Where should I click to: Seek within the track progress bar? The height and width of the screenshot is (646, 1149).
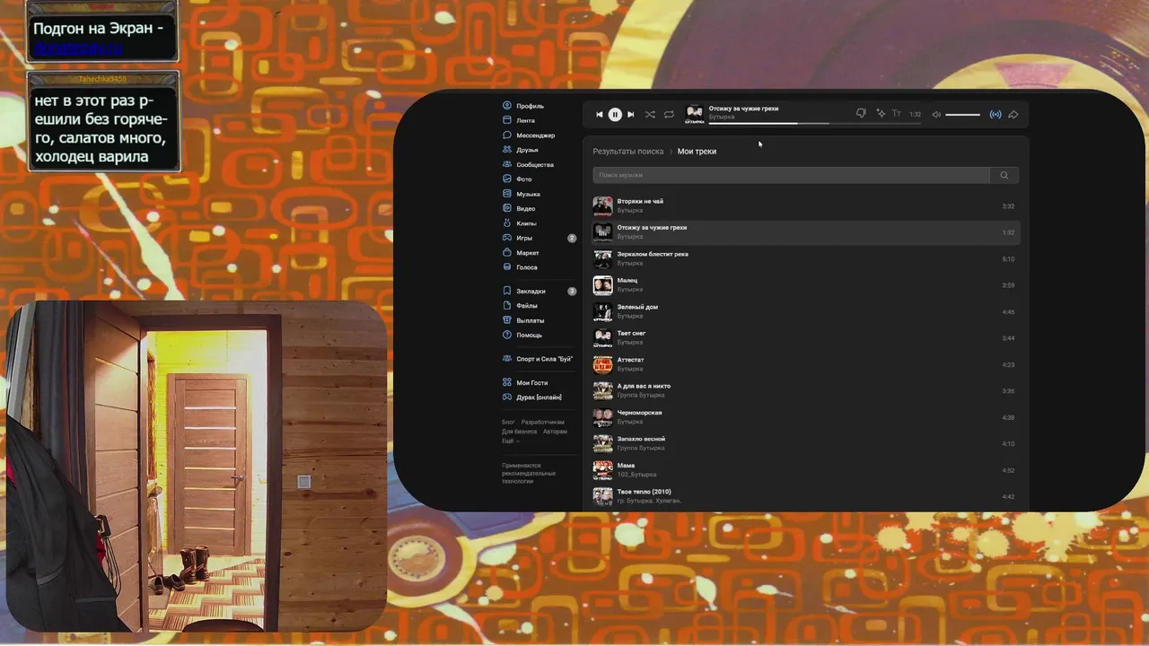point(815,123)
